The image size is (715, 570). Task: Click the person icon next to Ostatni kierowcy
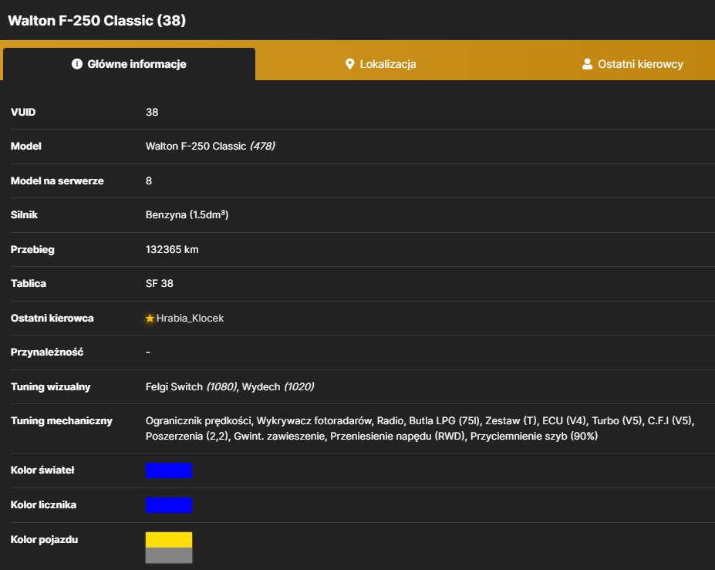point(587,64)
